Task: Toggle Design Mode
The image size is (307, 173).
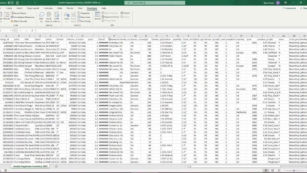Action: point(73,17)
